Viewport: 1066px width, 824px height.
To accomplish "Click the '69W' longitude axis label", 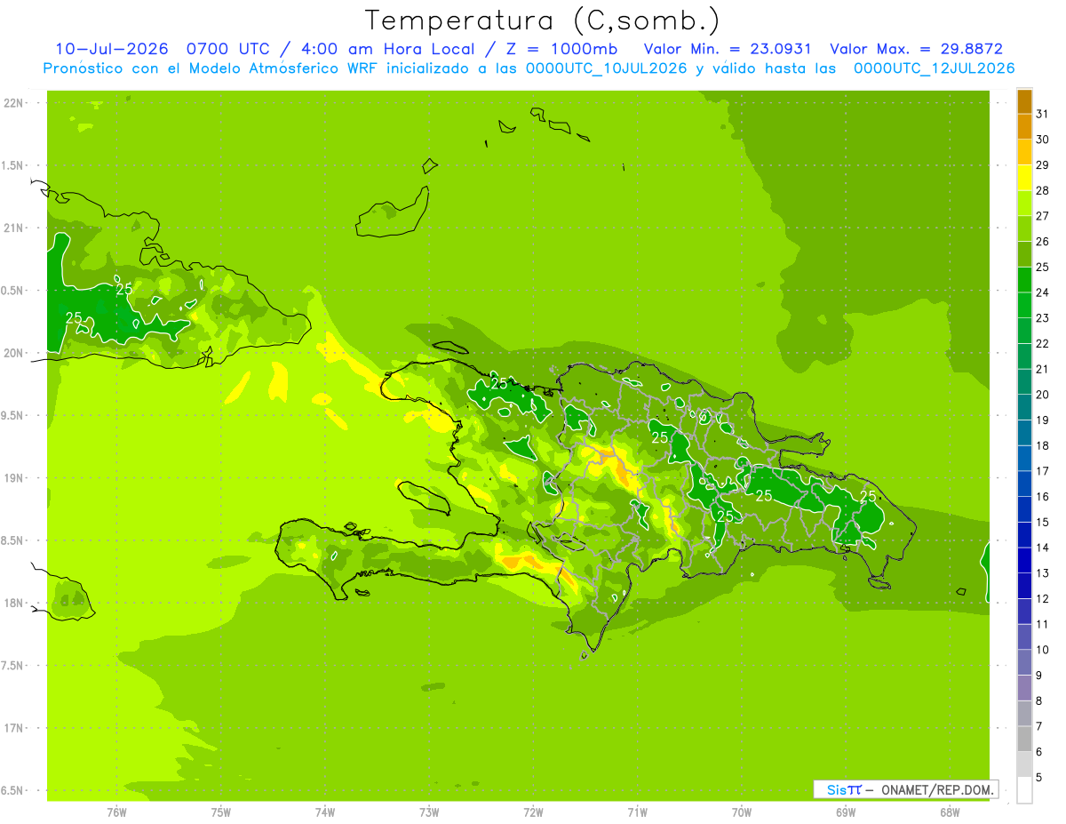I will click(x=846, y=812).
